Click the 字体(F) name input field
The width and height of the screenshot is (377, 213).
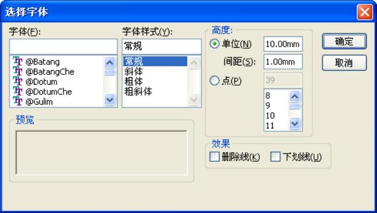click(63, 47)
